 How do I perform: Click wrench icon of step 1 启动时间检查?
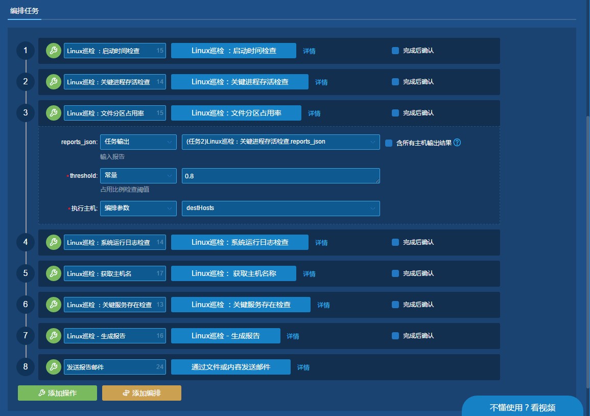coord(54,51)
